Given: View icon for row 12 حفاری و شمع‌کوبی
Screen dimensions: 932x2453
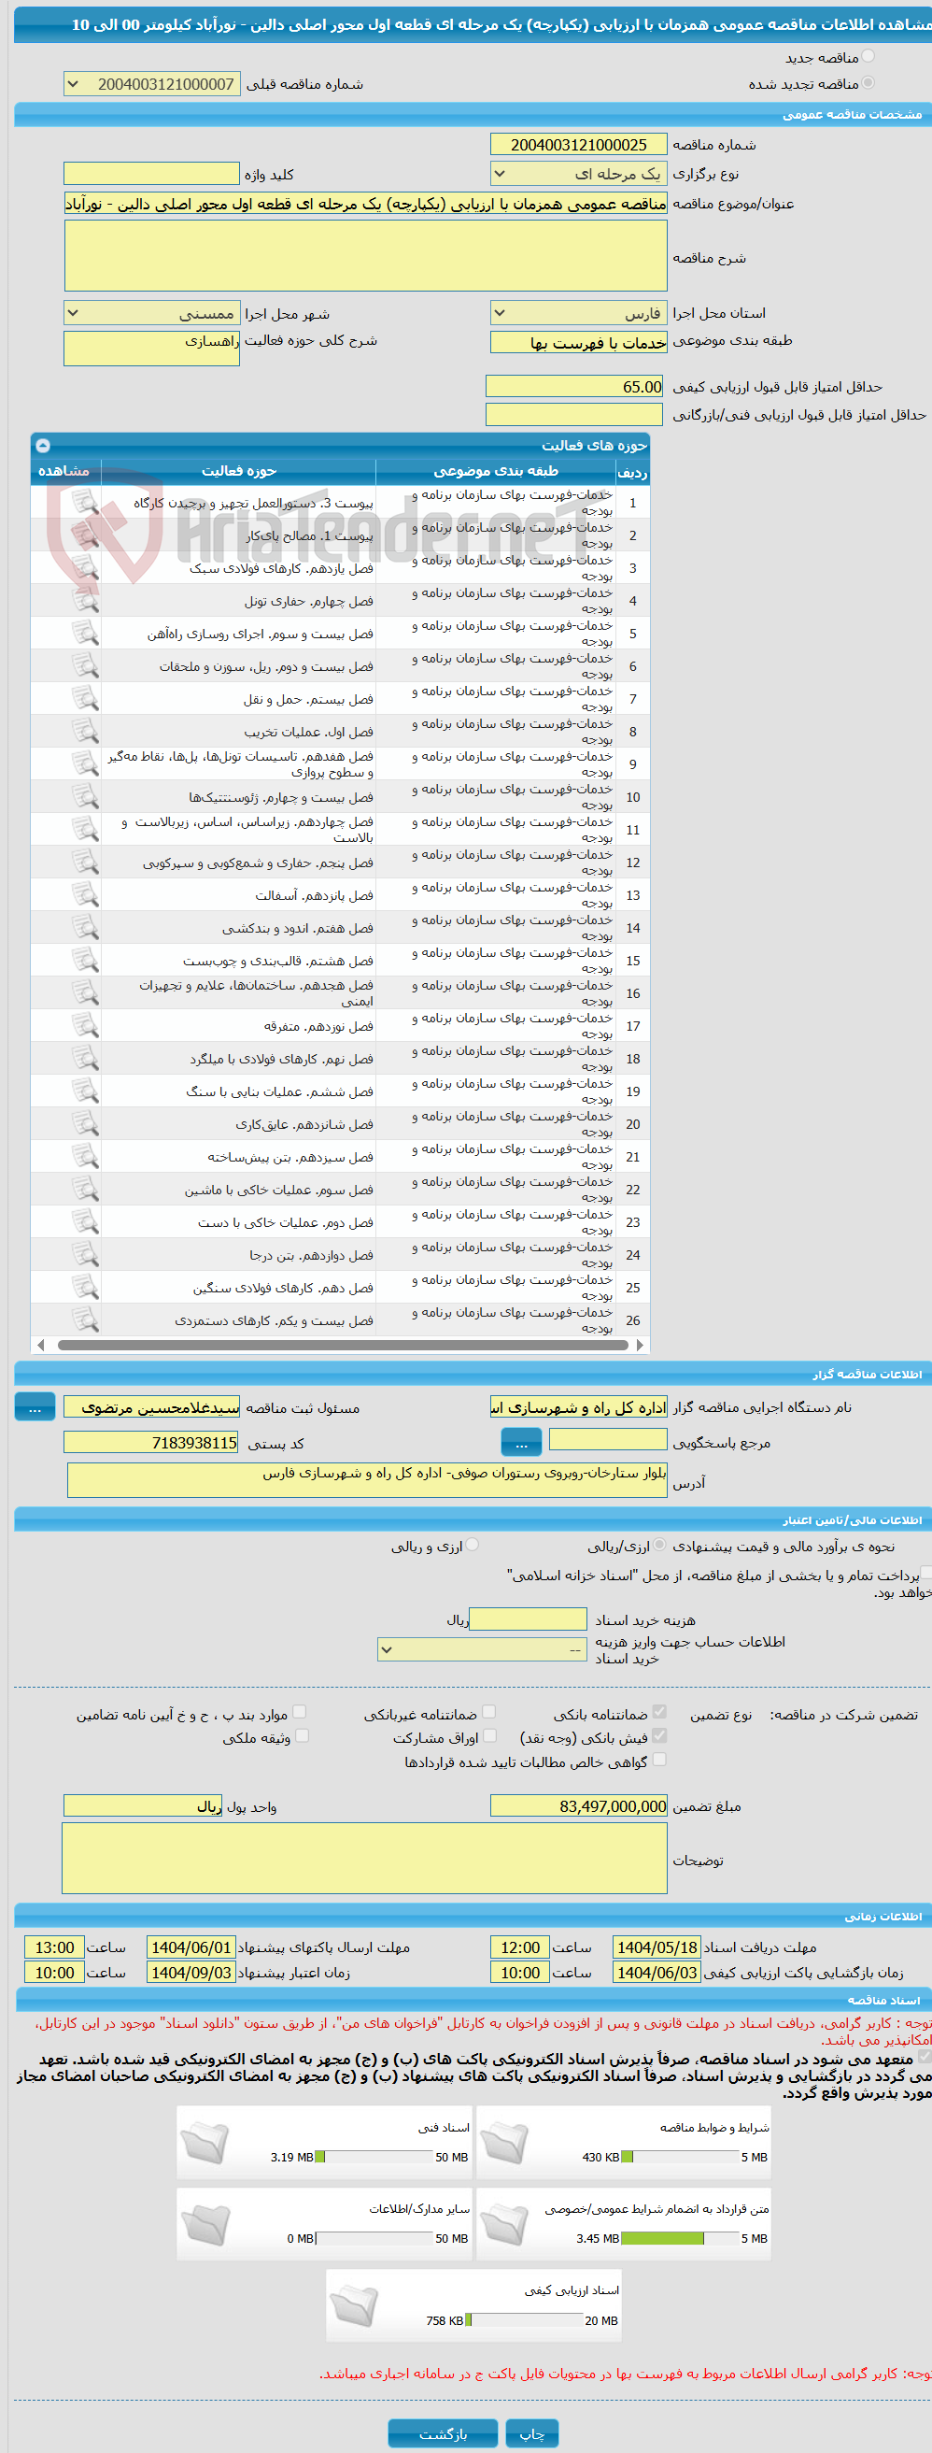Looking at the screenshot, I should [x=85, y=862].
